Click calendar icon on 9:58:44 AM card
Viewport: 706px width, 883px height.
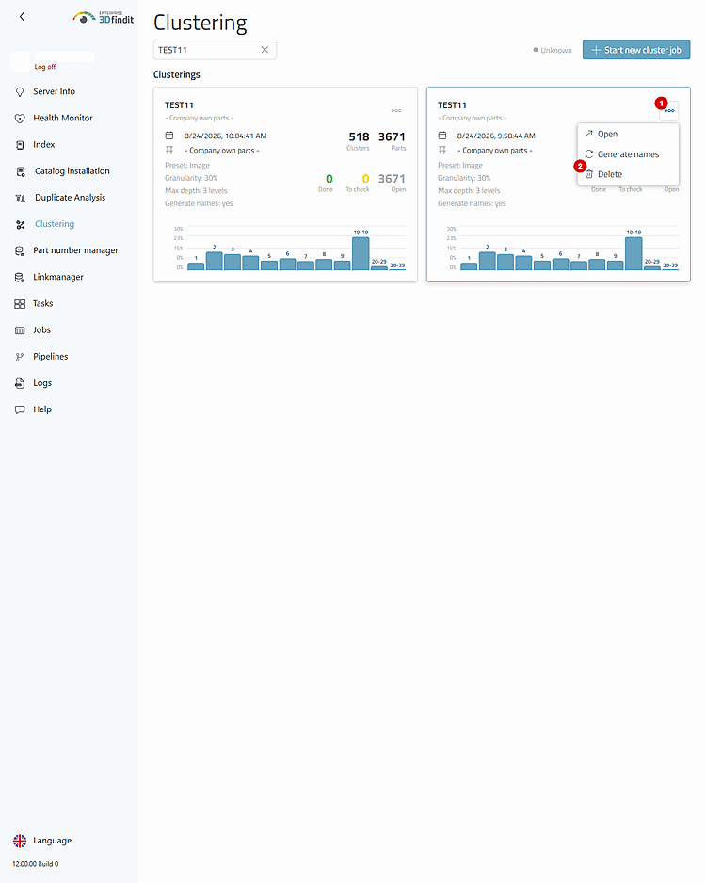pos(442,136)
